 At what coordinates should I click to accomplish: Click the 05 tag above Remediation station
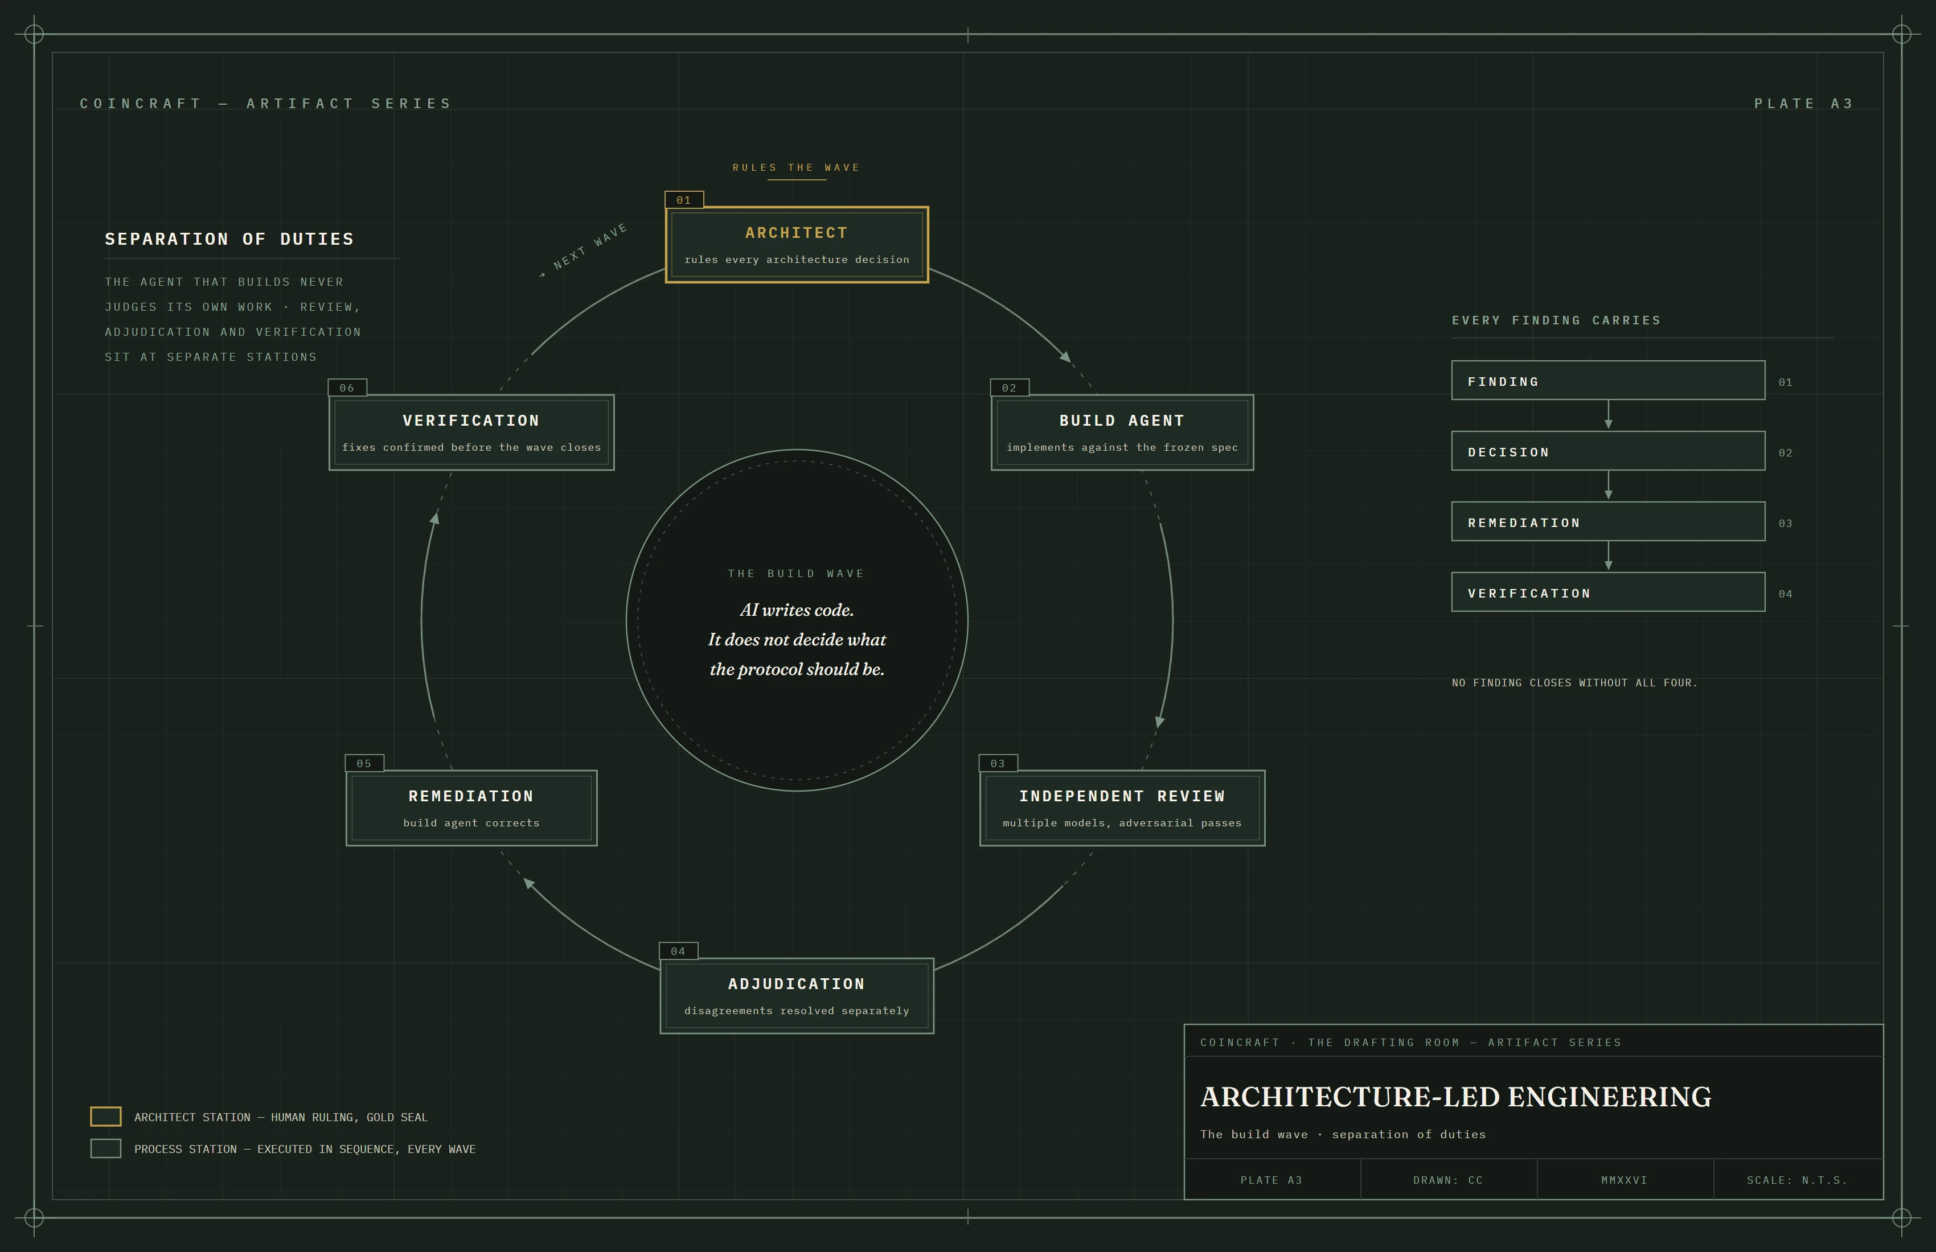click(x=364, y=763)
